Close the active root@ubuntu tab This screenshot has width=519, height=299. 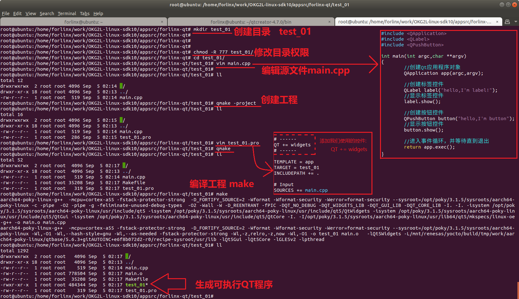(x=497, y=22)
